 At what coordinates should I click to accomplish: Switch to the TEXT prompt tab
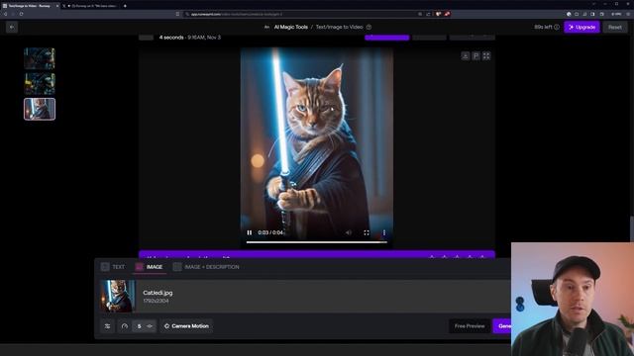click(113, 267)
